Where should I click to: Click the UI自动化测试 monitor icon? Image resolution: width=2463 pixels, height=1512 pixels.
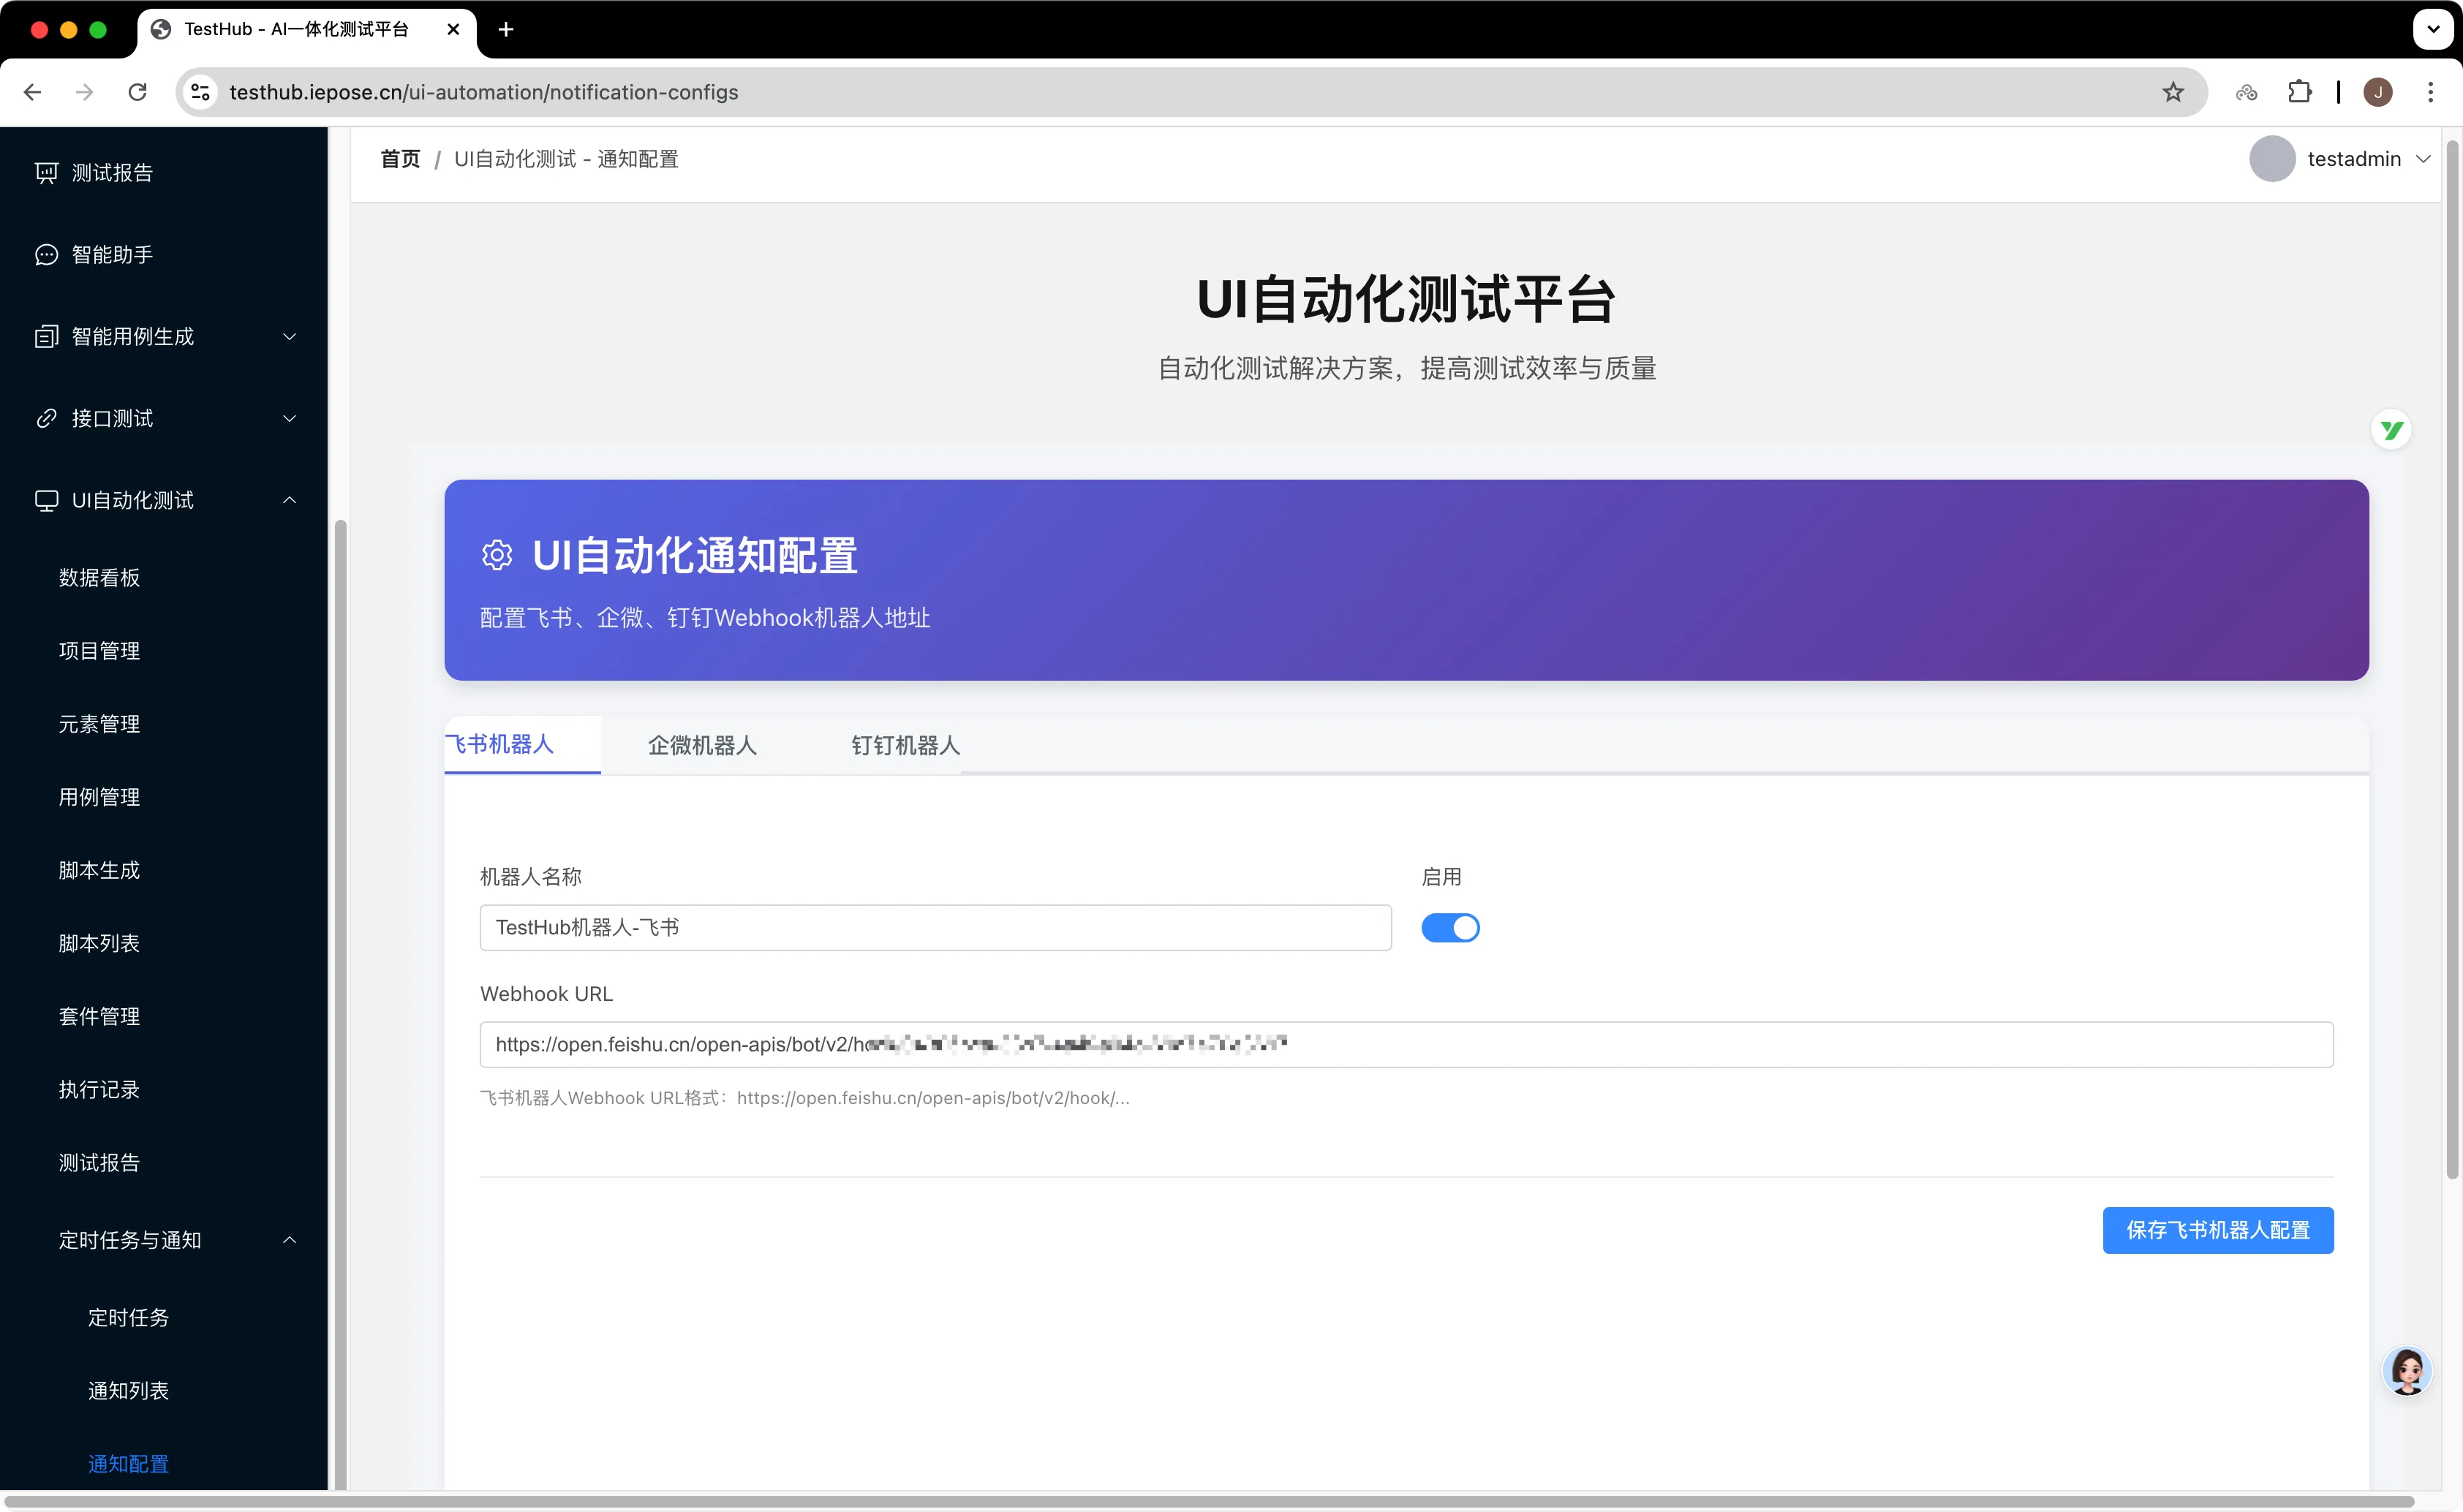[x=46, y=501]
